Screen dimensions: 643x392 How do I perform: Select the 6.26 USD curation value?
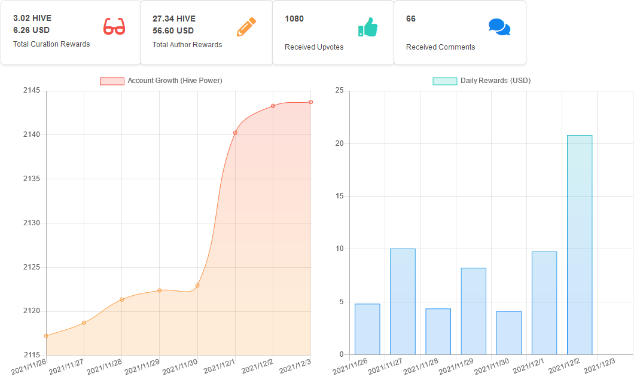tap(31, 30)
